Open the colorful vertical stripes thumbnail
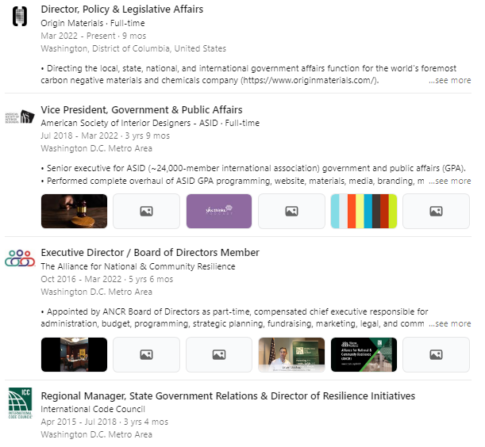Screen dimensions: 485x447 pyautogui.click(x=364, y=212)
